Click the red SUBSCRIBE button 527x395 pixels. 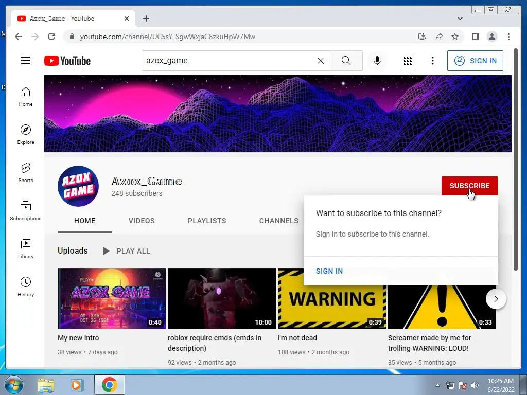469,186
